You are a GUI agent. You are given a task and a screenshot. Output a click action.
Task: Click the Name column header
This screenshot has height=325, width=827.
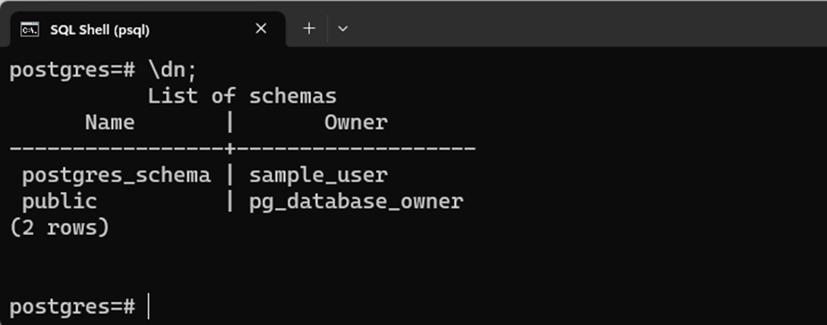(x=109, y=122)
